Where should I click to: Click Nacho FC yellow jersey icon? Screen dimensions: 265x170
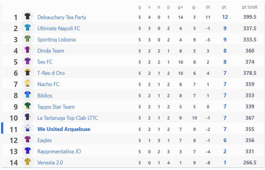click(x=28, y=83)
